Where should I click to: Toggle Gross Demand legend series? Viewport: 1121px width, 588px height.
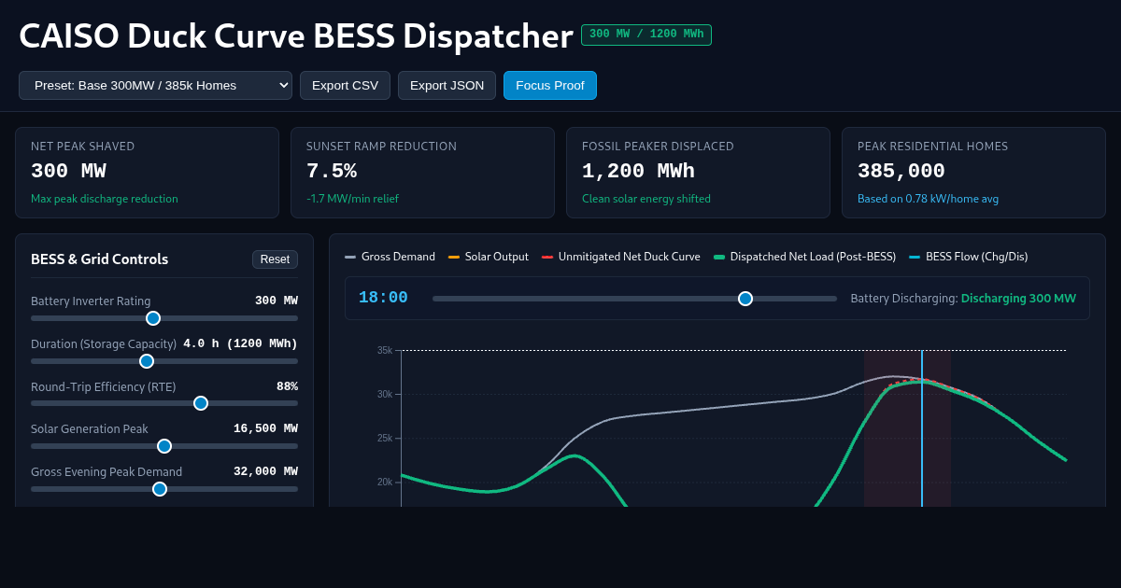click(x=390, y=257)
